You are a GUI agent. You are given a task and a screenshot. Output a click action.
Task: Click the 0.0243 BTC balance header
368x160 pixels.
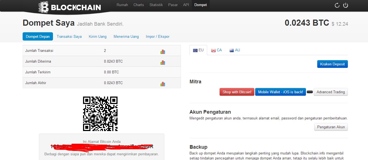click(x=307, y=23)
